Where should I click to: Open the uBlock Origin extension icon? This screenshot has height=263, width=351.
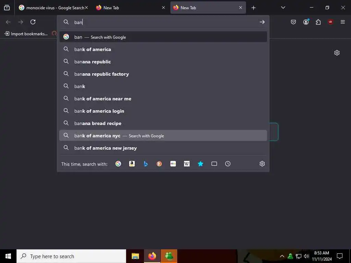point(330,22)
